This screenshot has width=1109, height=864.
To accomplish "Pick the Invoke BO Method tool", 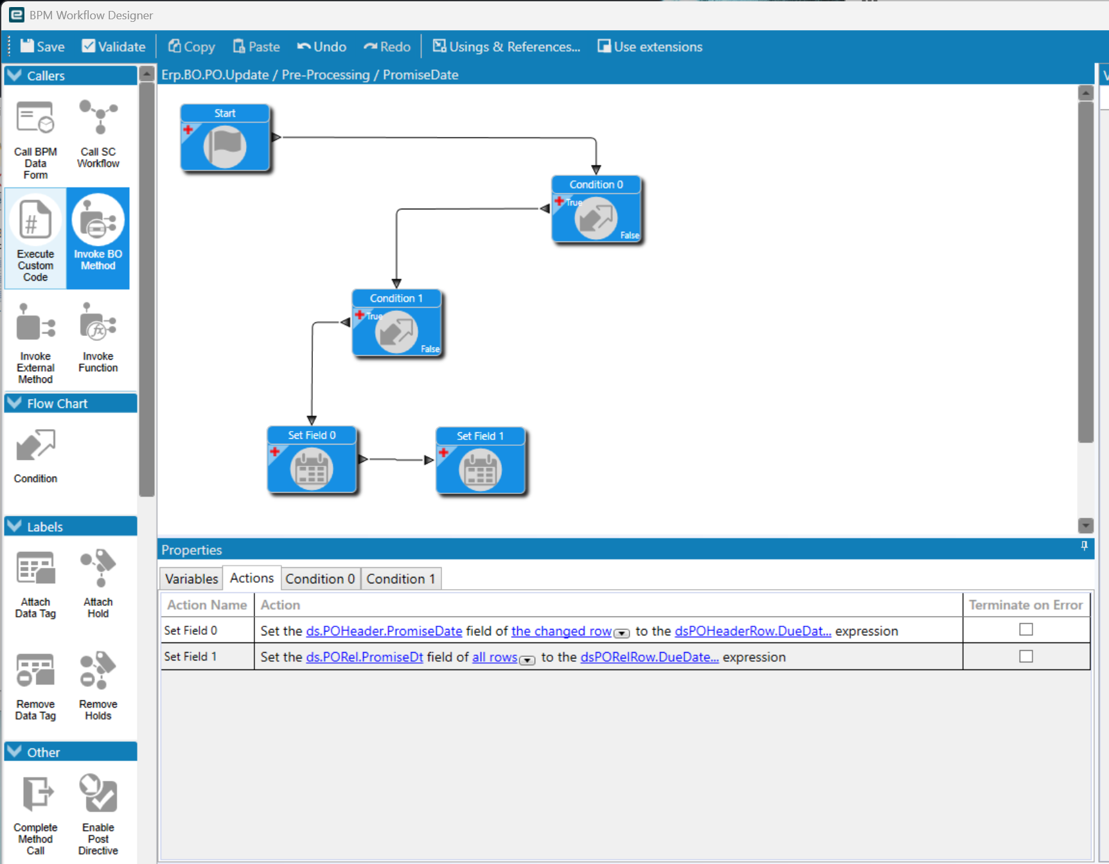I will (x=98, y=239).
